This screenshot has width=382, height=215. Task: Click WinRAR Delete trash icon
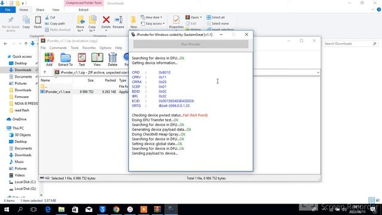click(x=113, y=59)
